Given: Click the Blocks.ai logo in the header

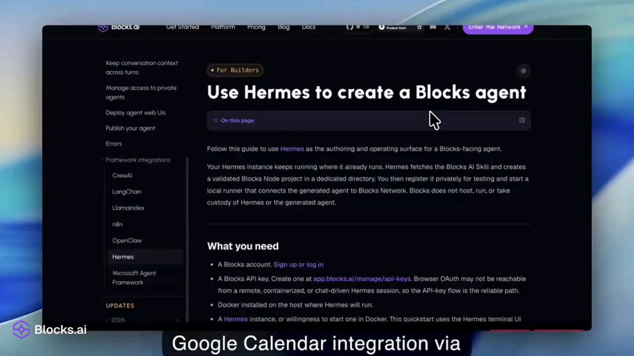Looking at the screenshot, I should click(118, 27).
